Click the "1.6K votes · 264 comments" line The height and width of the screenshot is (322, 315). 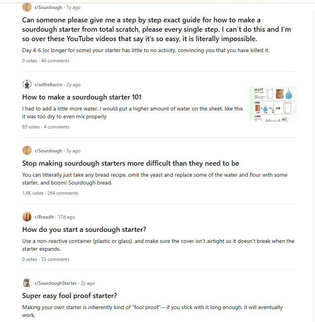[x=50, y=193]
